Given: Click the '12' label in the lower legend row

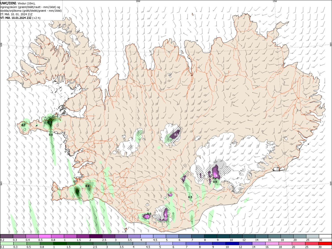Looking at the screenshot, I should tap(240, 247).
